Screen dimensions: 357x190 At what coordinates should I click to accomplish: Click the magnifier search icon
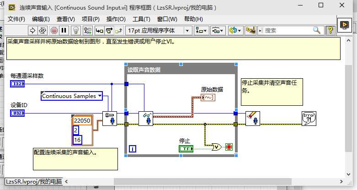pyautogui.click(x=317, y=30)
